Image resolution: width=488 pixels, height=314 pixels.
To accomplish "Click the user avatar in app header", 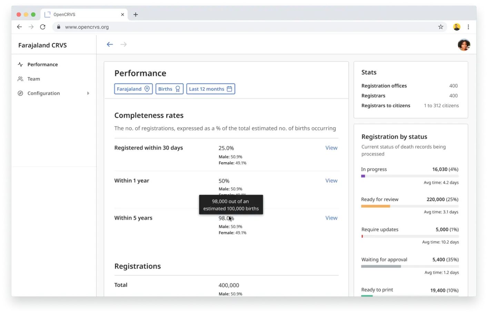I will point(464,45).
